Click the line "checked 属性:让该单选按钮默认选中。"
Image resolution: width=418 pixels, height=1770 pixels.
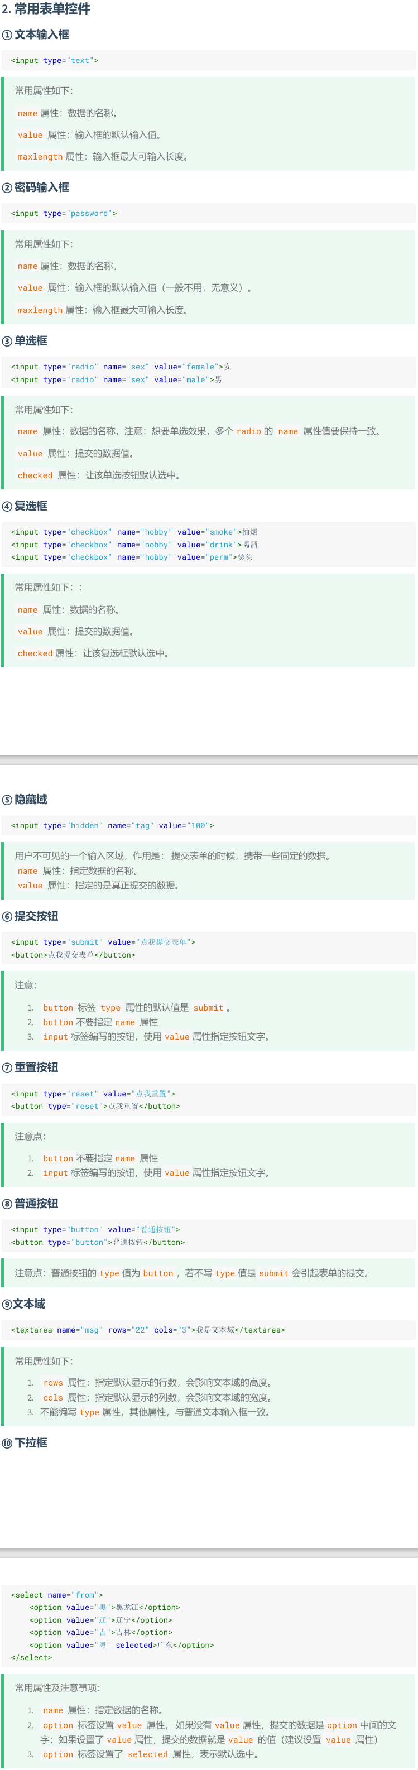click(x=99, y=475)
